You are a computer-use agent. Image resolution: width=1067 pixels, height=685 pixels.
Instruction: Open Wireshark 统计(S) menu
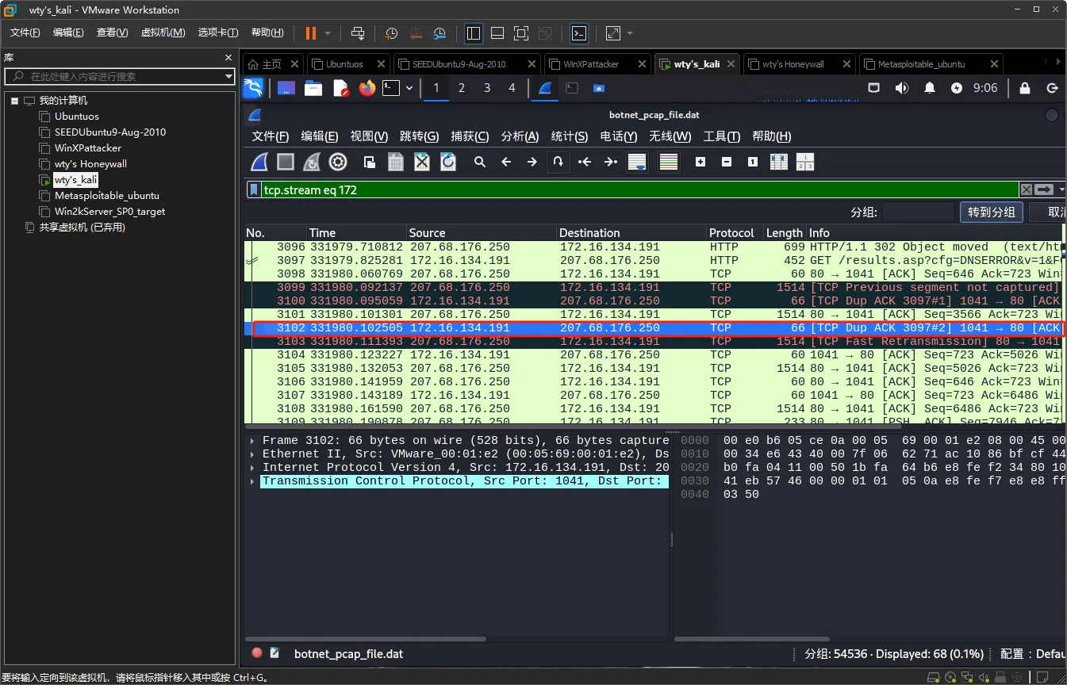[569, 136]
